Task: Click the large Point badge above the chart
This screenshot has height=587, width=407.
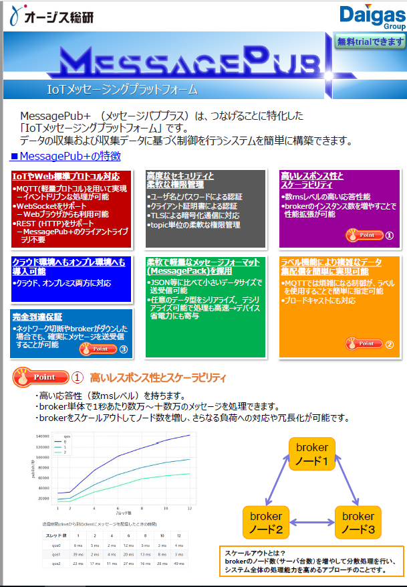Action: coord(41,377)
